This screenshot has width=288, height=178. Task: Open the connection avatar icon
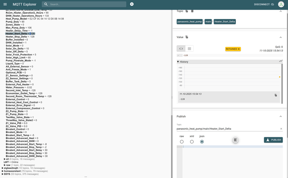[x=281, y=4]
